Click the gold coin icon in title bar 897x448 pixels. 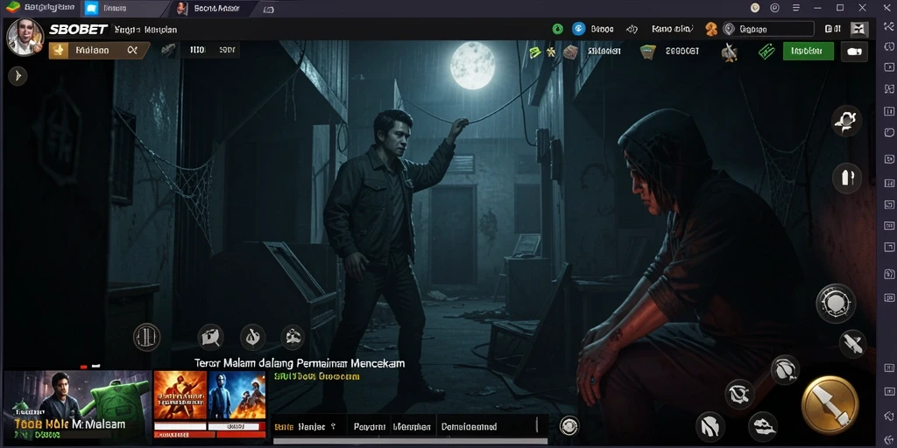(755, 8)
